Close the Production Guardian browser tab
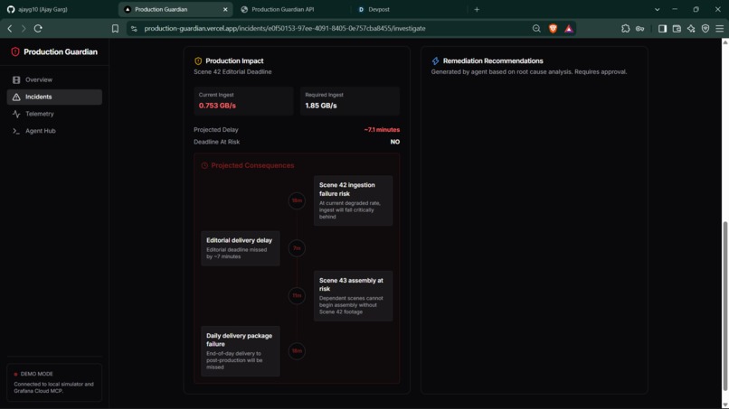 pyautogui.click(x=225, y=9)
